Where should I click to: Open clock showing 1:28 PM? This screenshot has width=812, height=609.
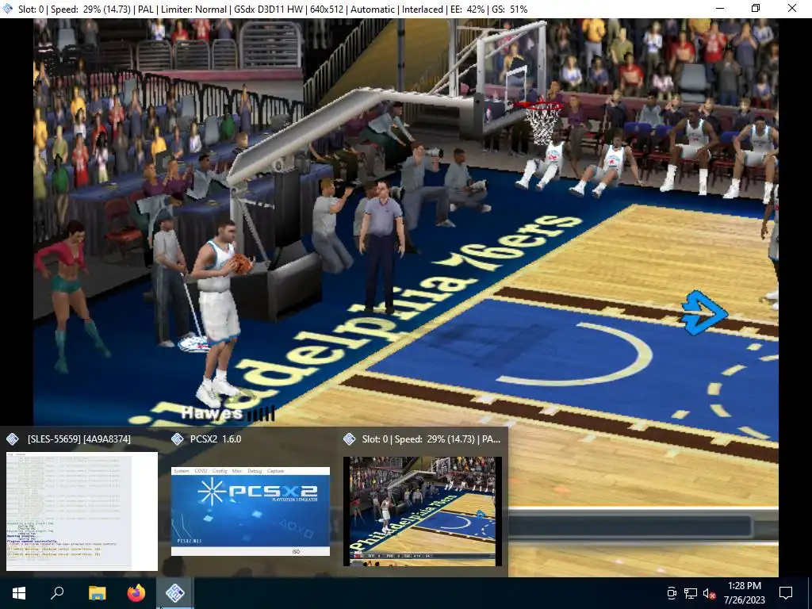pyautogui.click(x=744, y=586)
